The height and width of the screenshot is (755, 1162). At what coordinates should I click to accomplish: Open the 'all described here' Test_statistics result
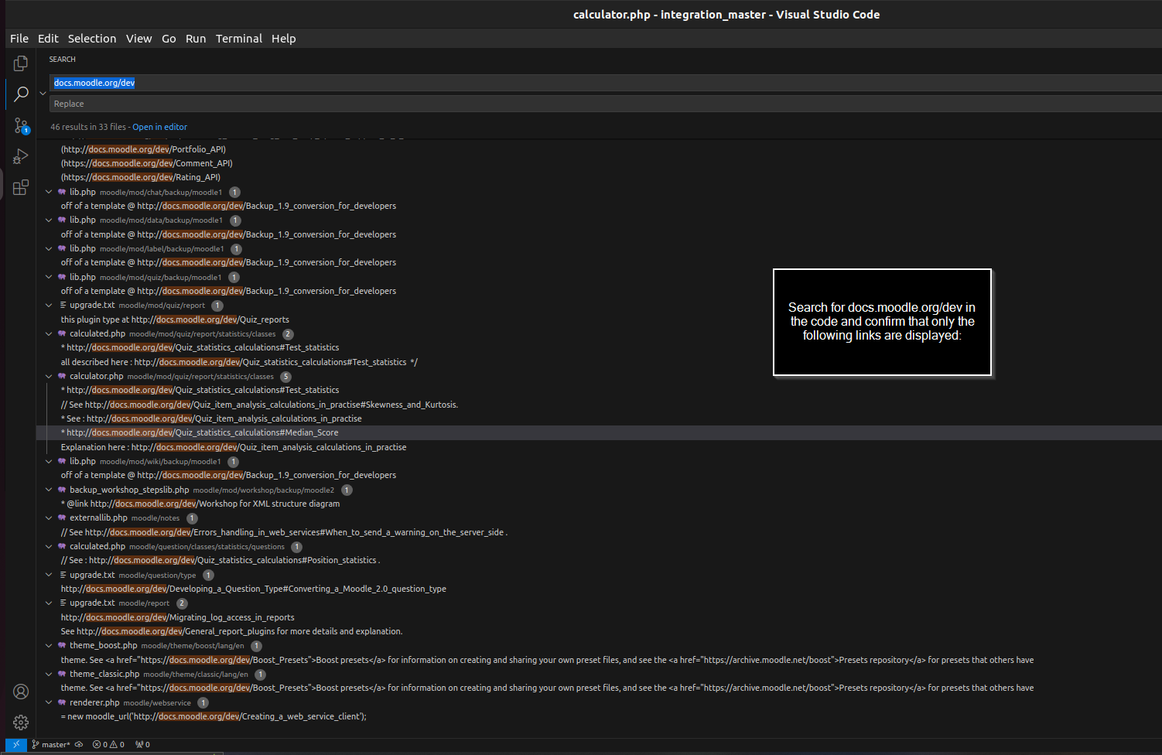[239, 362]
